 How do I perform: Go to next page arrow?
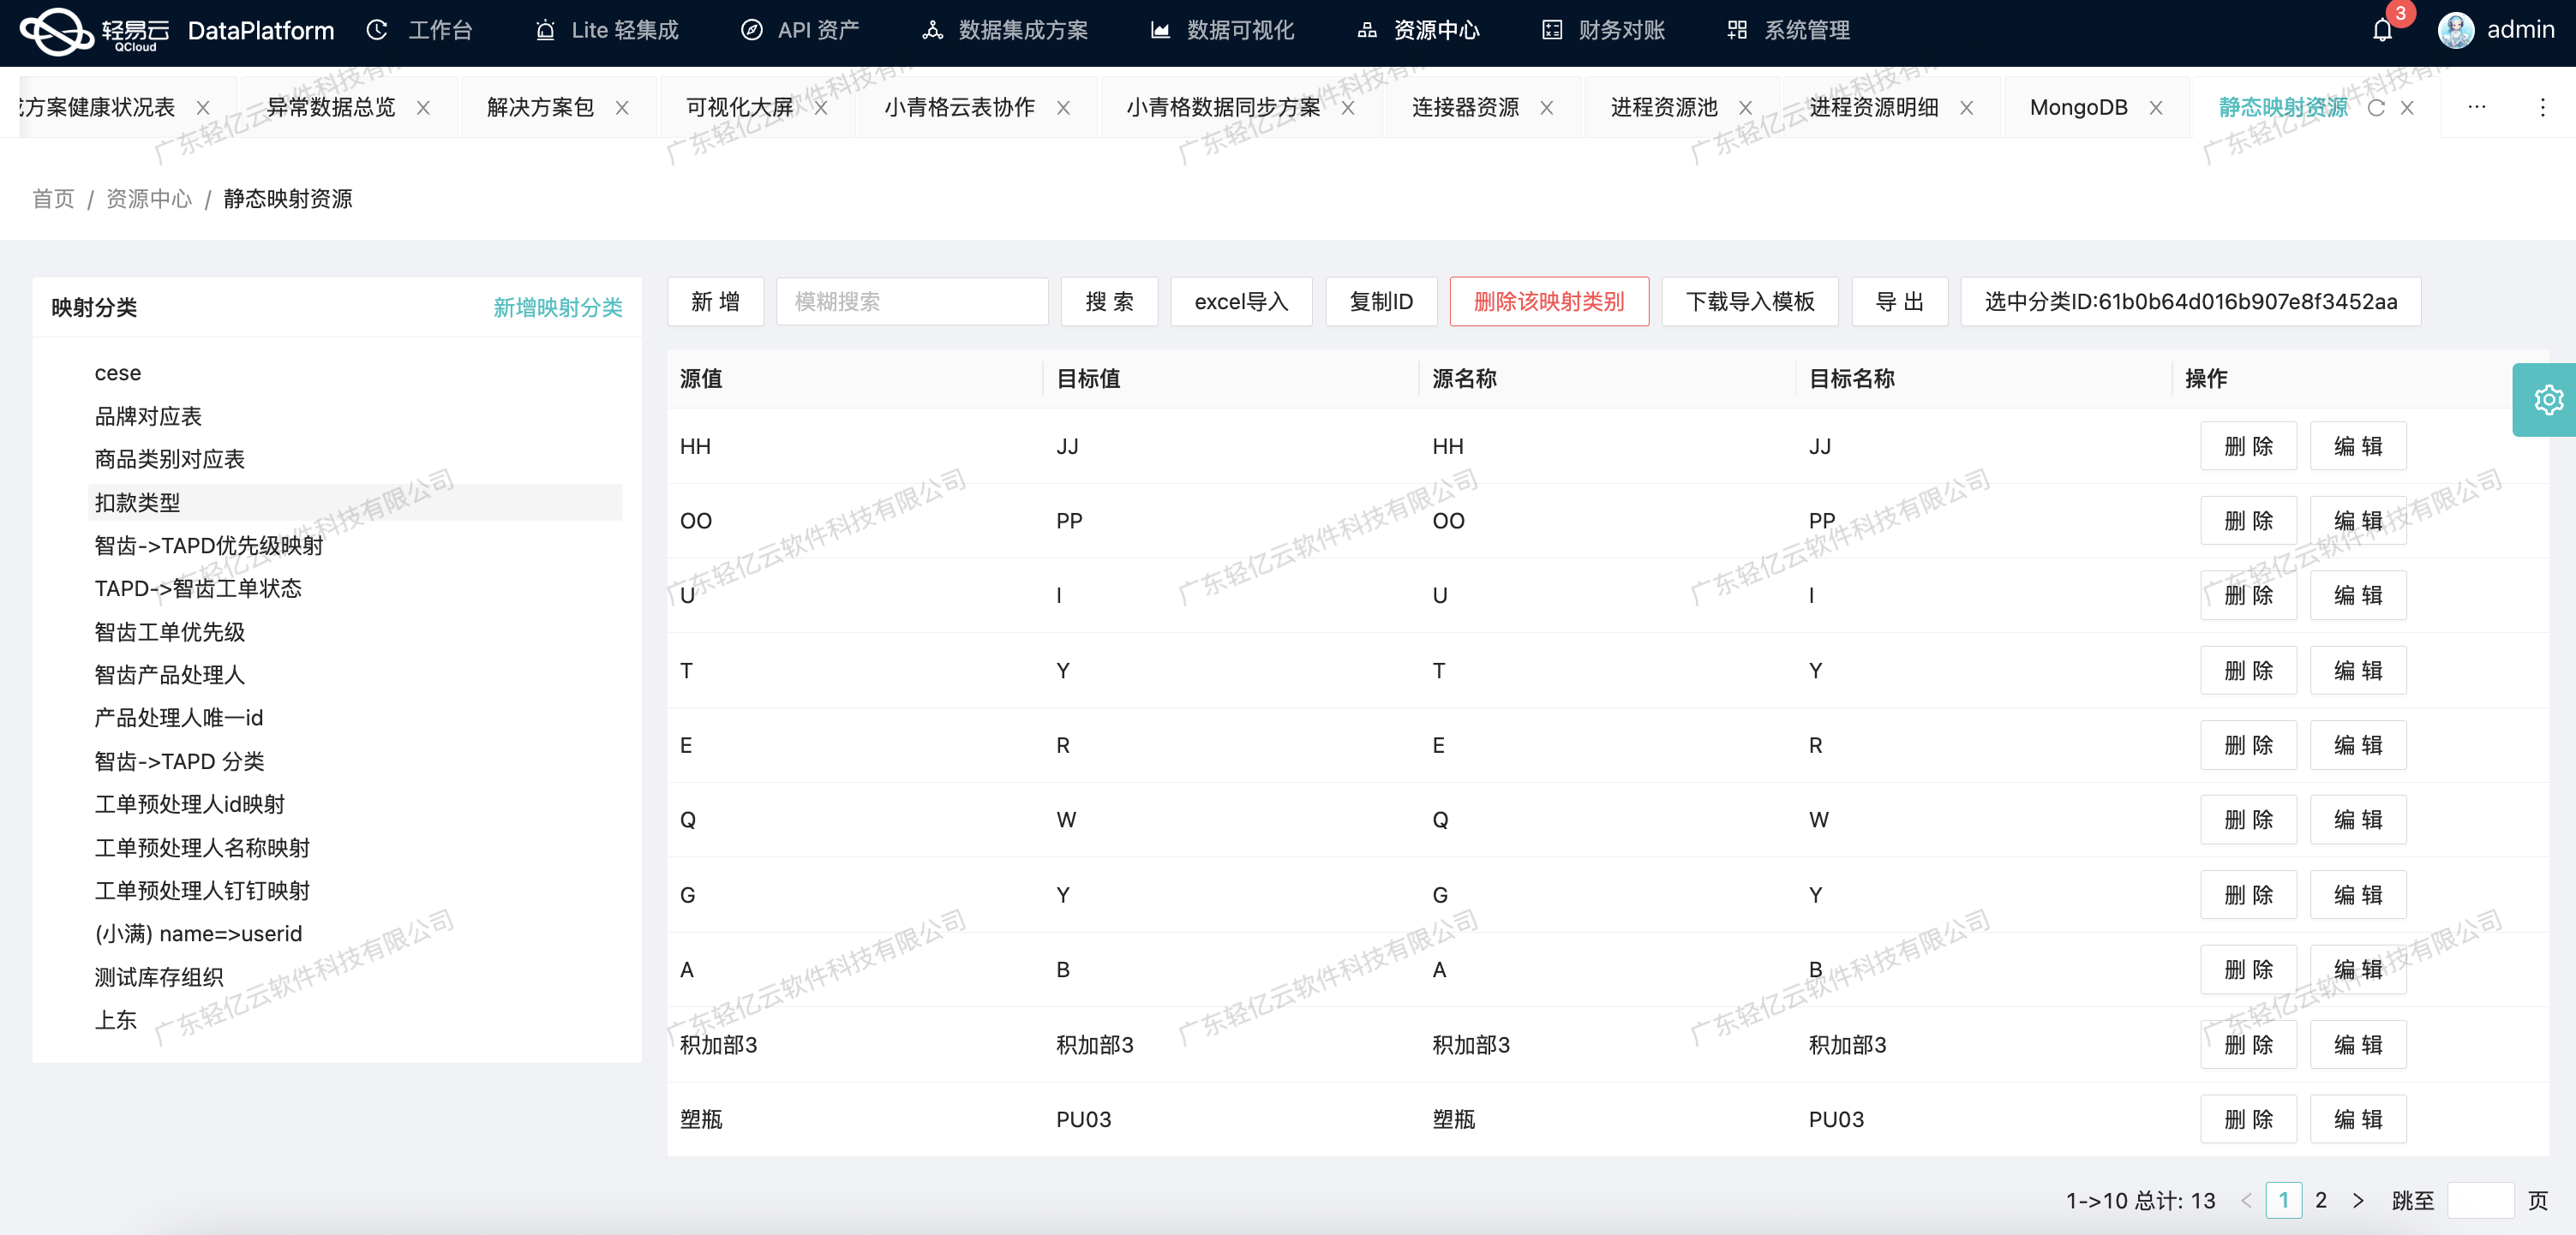(2358, 1200)
